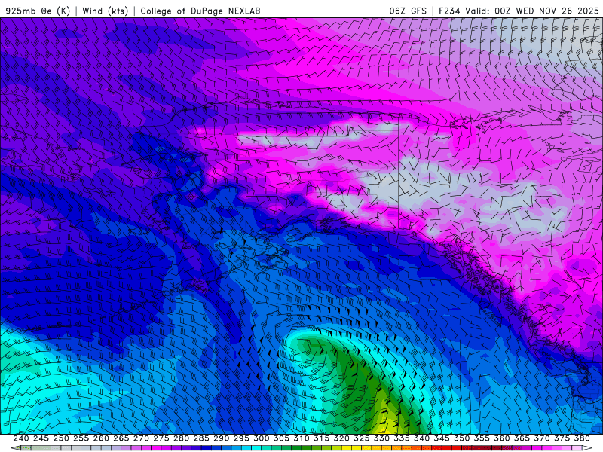Viewport: 603px width, 452px height.
Task: Click the 375 colorbar scale label
Action: tap(562, 438)
